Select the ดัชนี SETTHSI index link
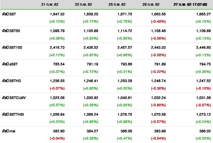 point(13,114)
